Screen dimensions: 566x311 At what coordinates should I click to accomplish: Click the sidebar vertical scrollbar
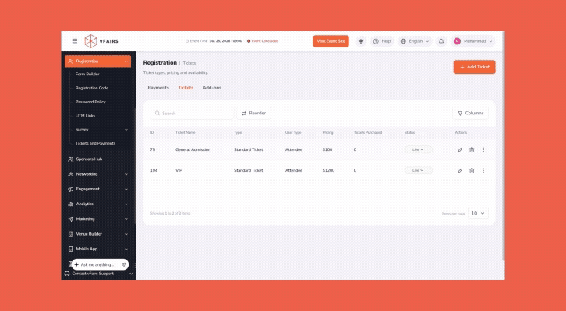pyautogui.click(x=135, y=166)
